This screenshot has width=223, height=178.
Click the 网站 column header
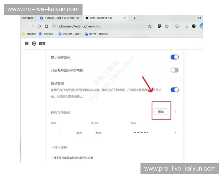tap(54, 123)
